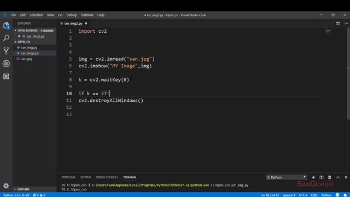Open the File menu

pos(13,15)
